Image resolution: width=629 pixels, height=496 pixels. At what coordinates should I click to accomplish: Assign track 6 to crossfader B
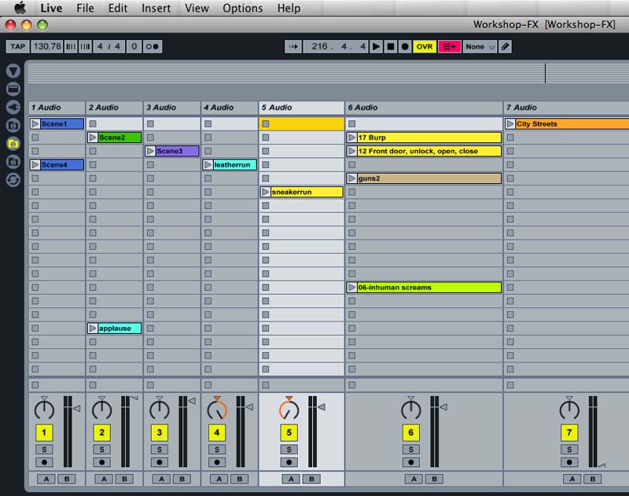click(x=435, y=479)
